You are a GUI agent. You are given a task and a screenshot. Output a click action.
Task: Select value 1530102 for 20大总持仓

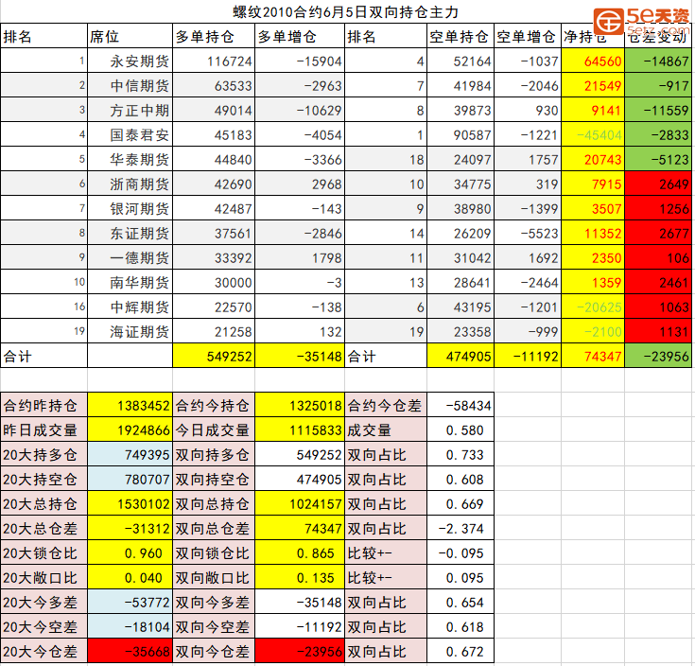[x=130, y=503]
